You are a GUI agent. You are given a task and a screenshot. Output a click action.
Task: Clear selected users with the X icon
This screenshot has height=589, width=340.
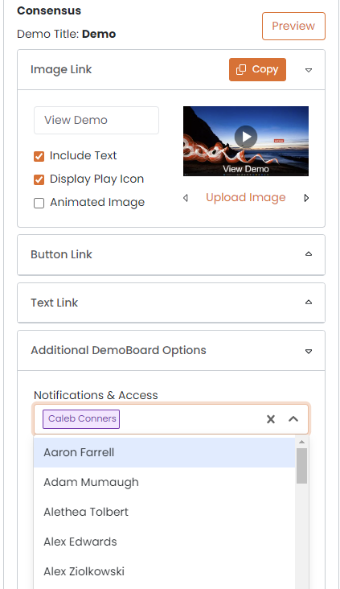[271, 419]
